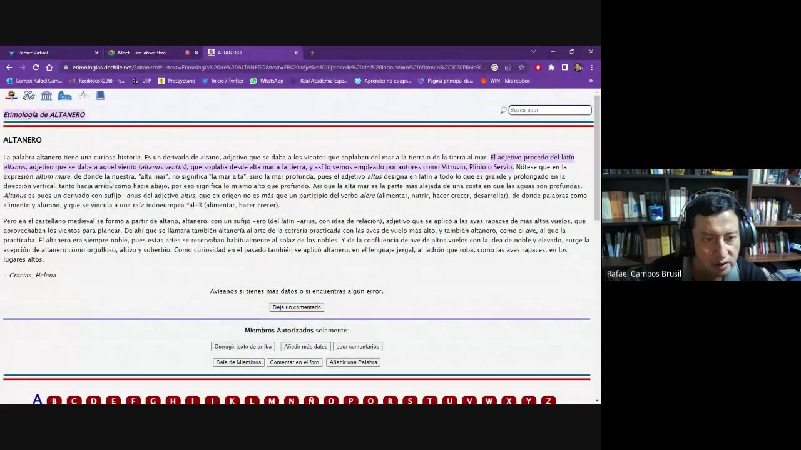Click 'Leer comentarios' button

357,347
